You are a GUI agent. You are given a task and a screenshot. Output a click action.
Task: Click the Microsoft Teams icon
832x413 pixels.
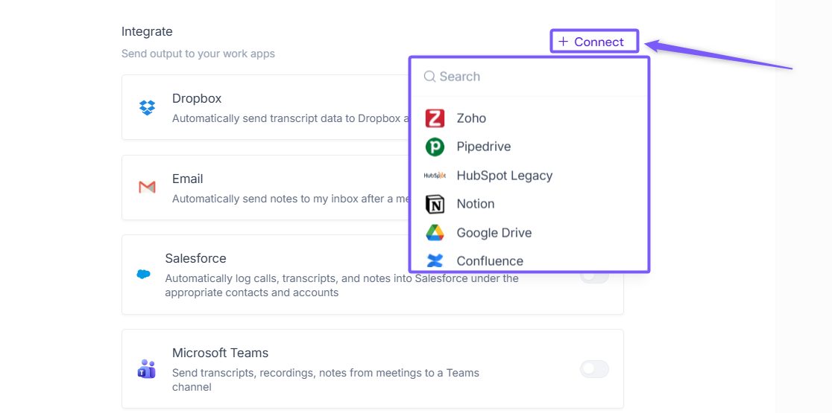pos(146,369)
